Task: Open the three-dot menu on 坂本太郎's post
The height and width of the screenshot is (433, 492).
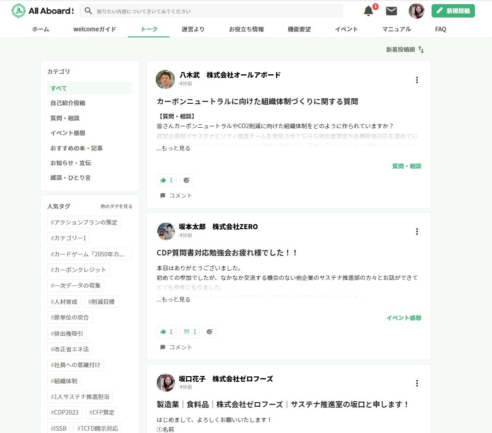Action: [417, 231]
